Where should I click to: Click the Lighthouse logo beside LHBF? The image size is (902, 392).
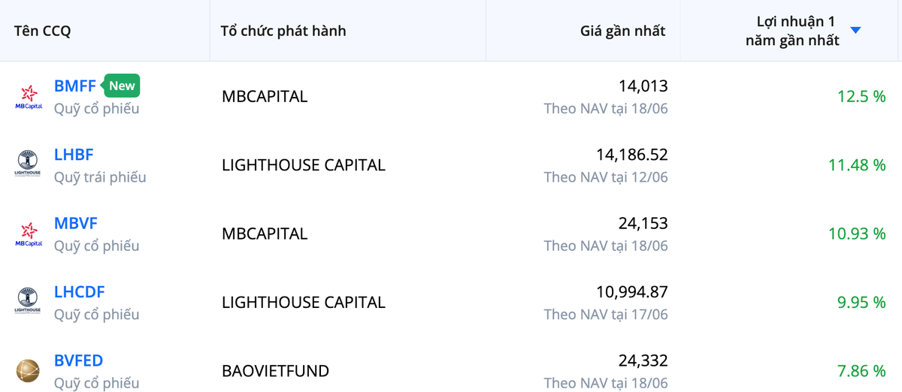click(29, 165)
